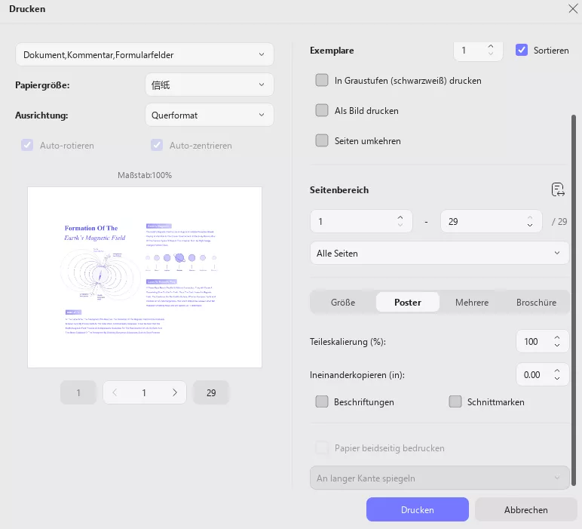Decrease the Ineinanderkopieren overlap value

point(557,379)
